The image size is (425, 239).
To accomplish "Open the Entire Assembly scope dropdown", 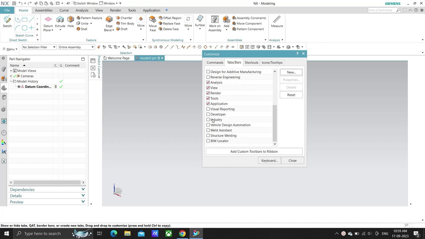I will coord(77,47).
